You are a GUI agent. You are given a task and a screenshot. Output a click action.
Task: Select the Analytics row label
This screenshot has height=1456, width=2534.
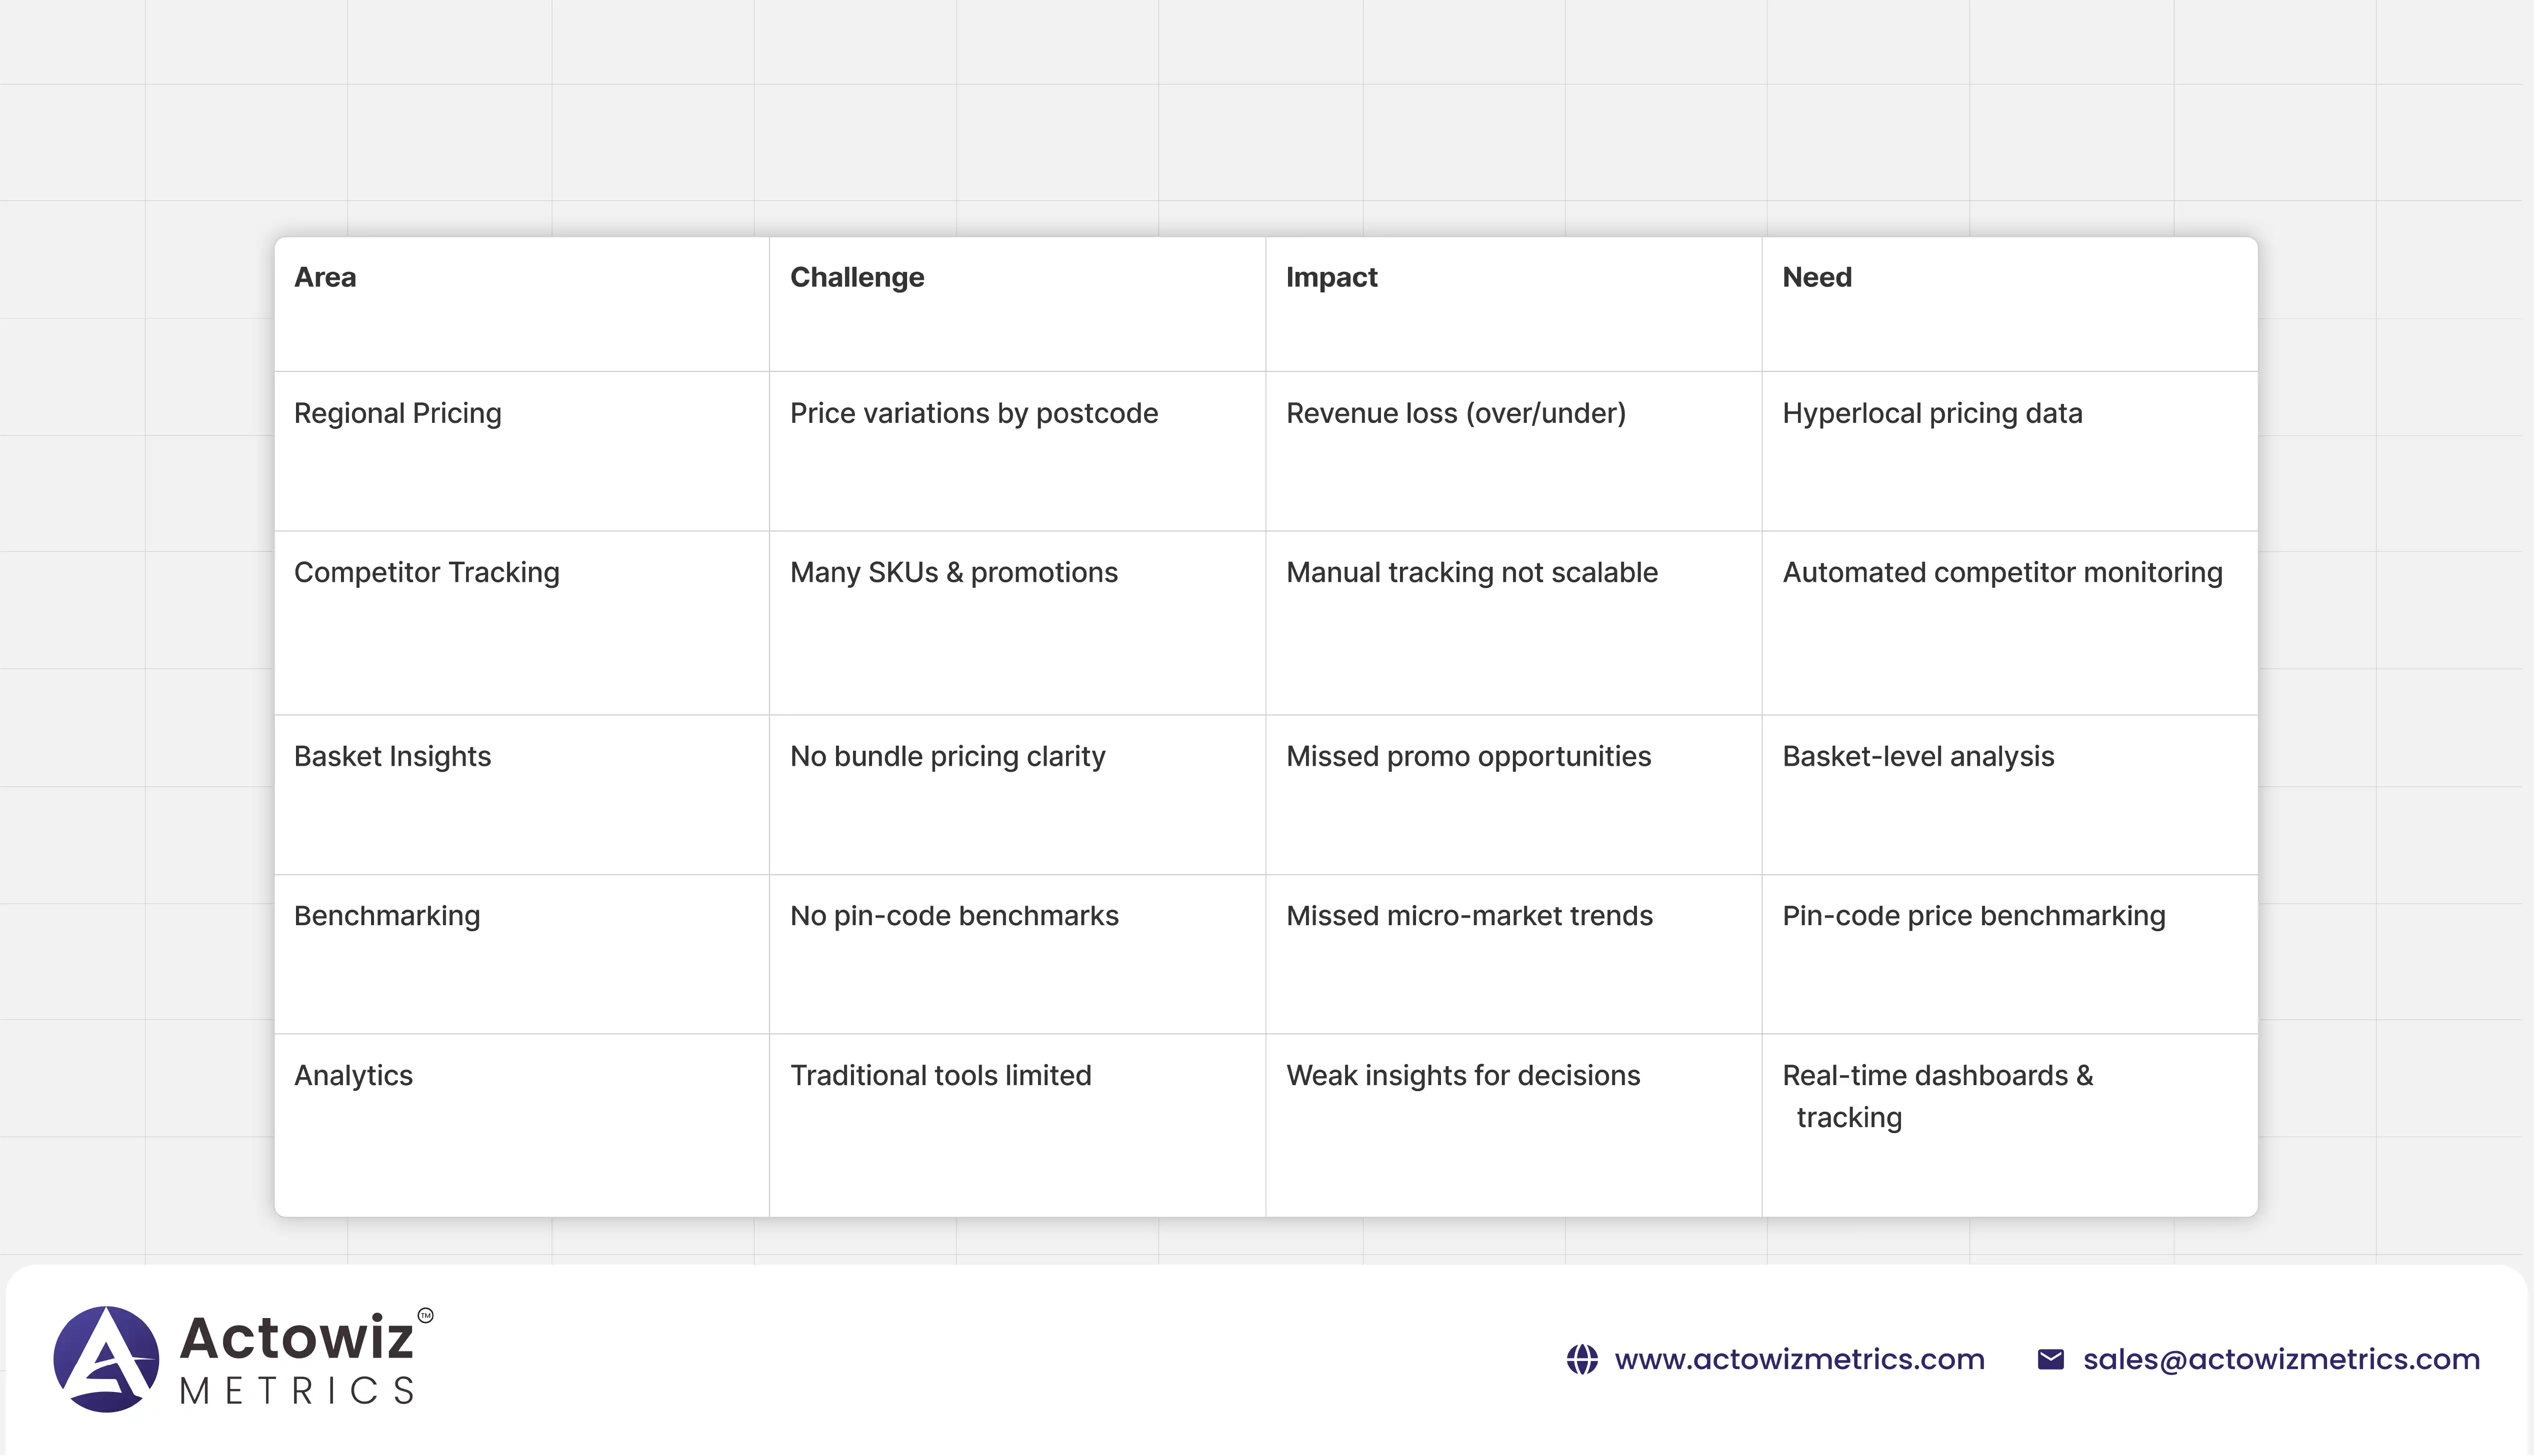coord(352,1075)
